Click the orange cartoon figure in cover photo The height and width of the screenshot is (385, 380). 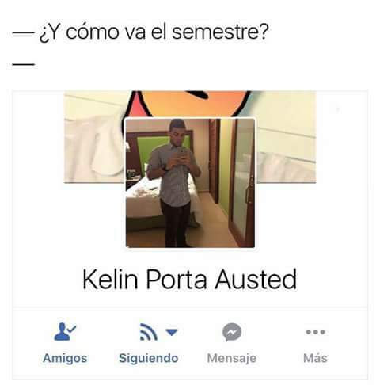tap(189, 104)
